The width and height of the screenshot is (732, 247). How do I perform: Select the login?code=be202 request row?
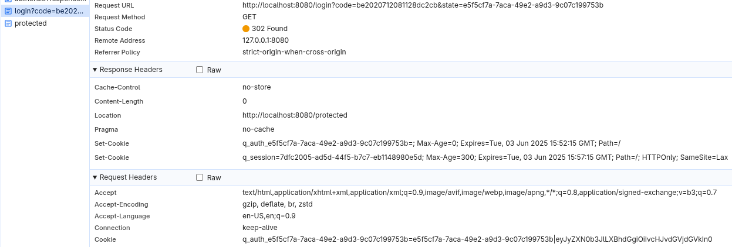click(45, 11)
